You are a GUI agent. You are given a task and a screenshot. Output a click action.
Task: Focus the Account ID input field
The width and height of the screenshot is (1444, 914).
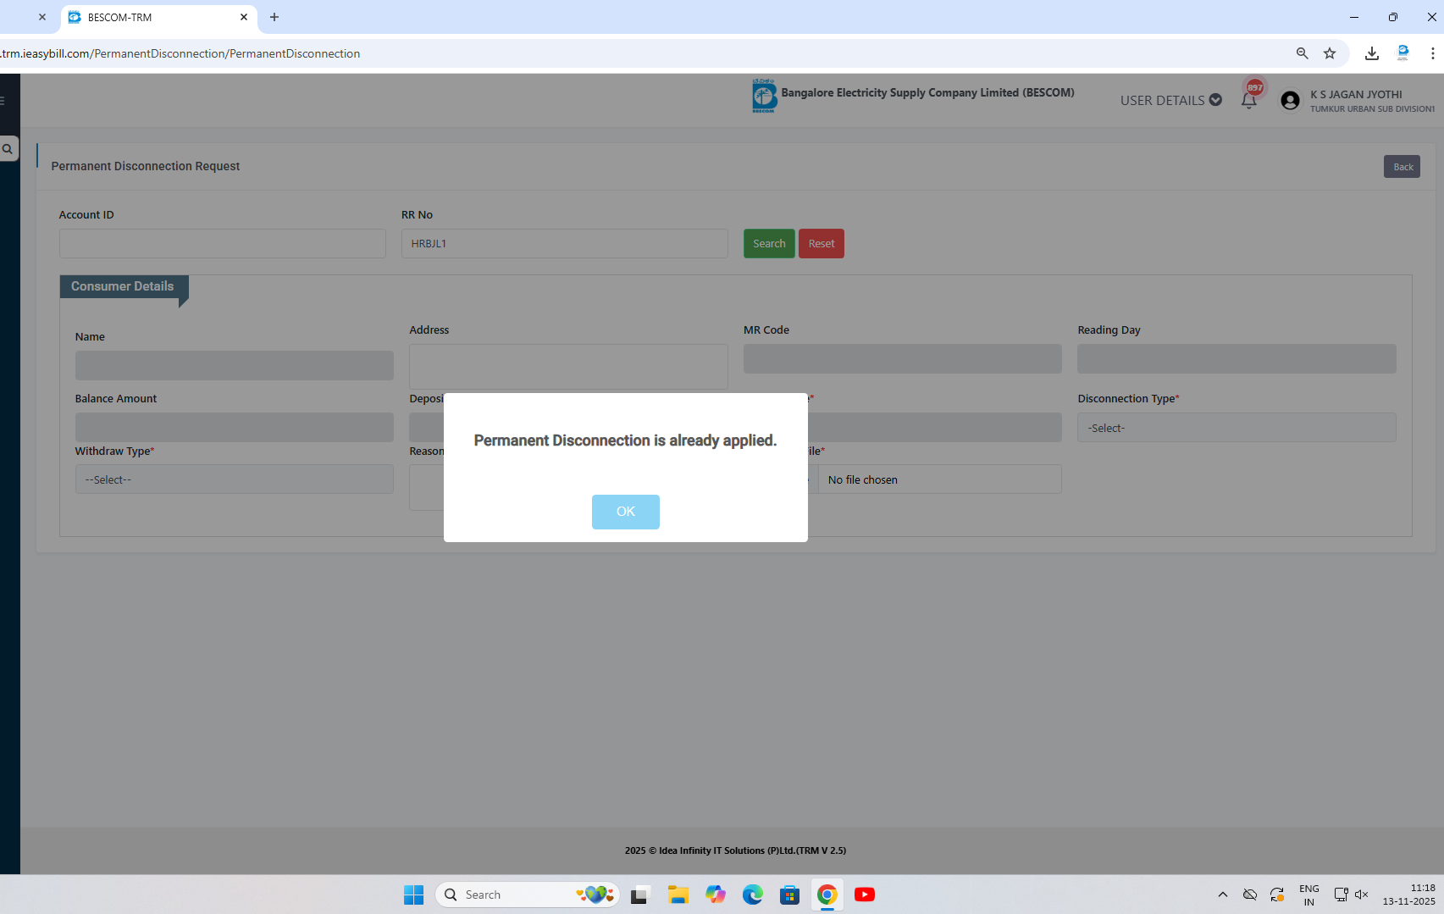(x=223, y=244)
